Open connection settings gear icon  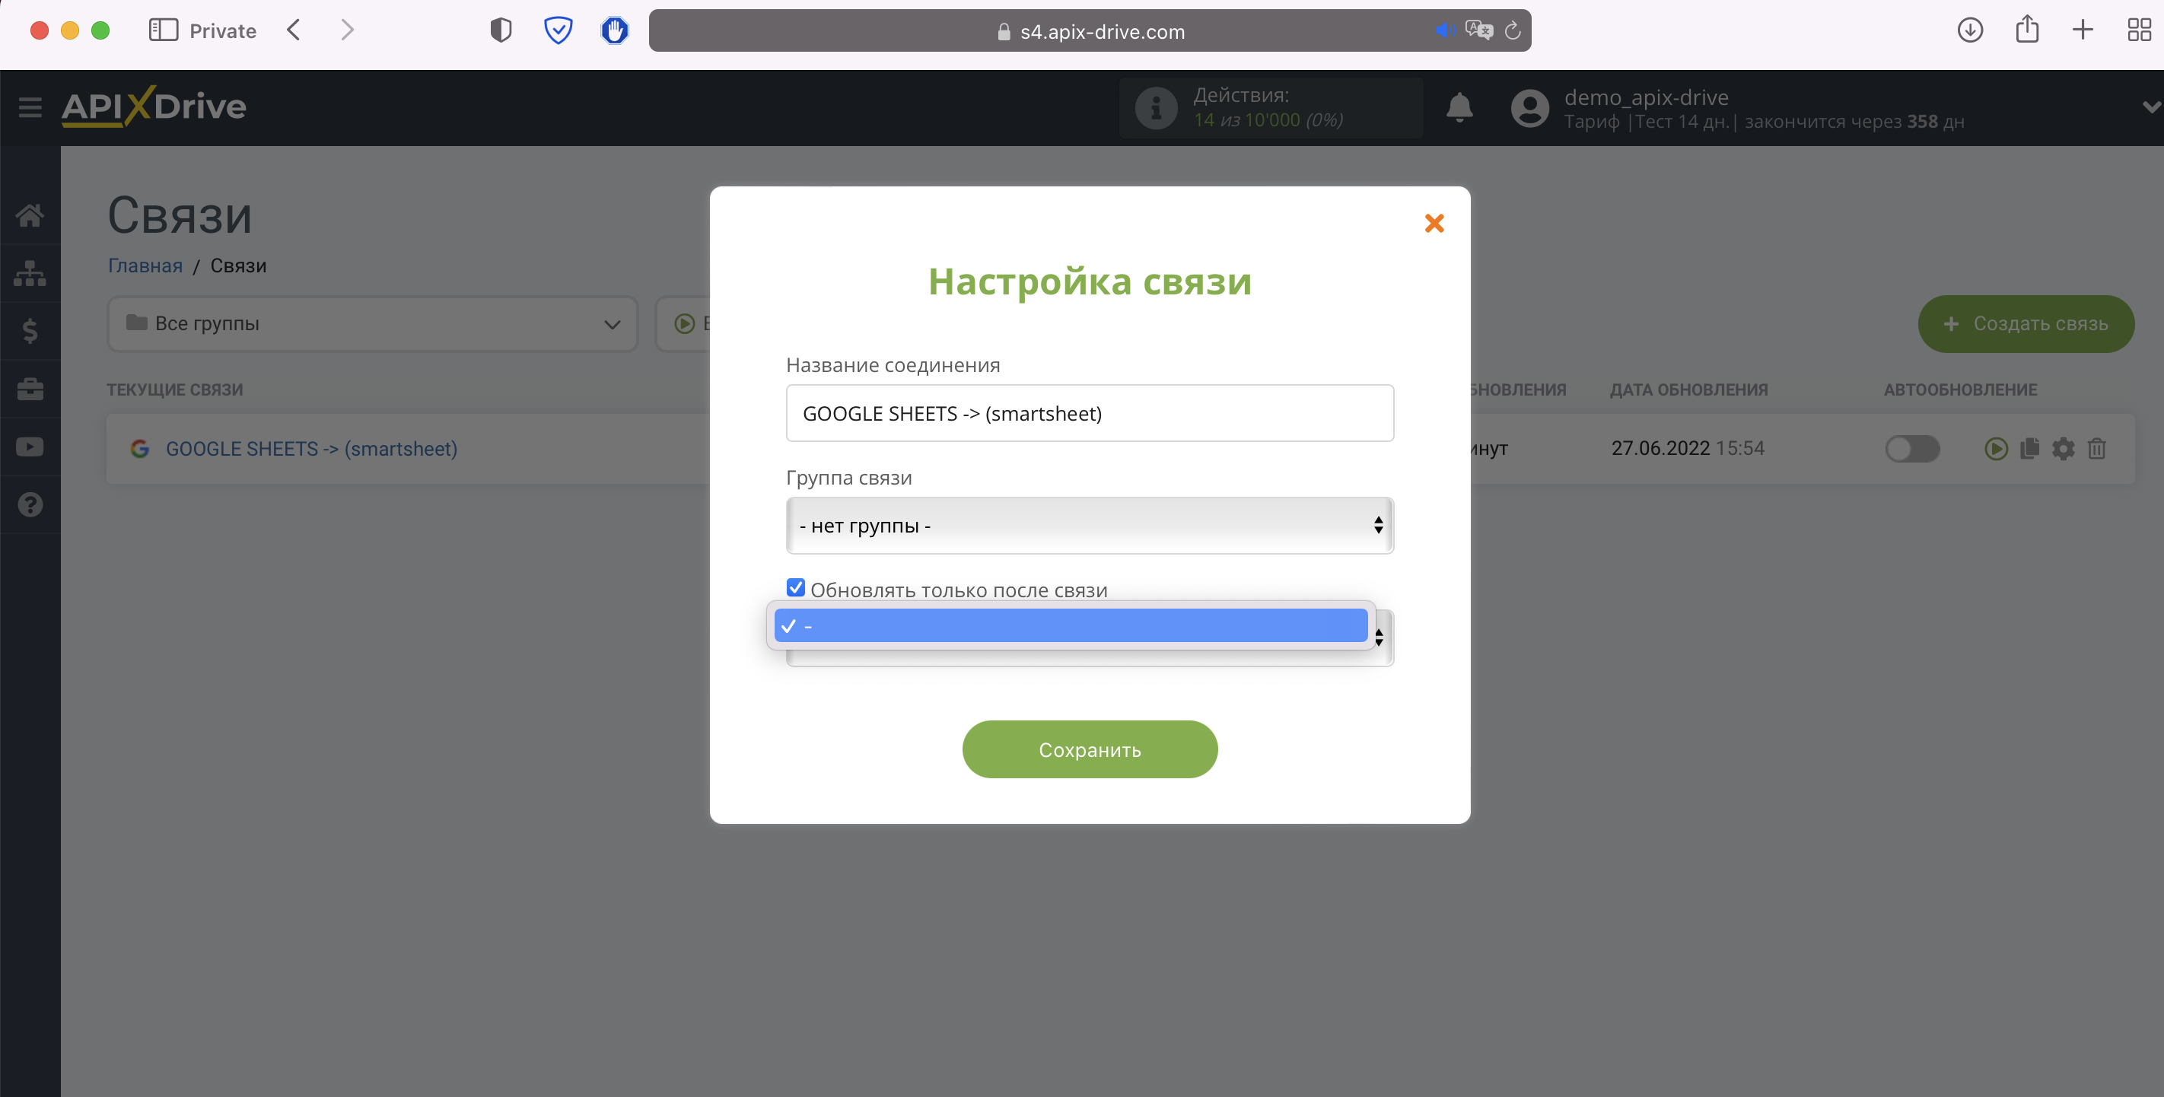pyautogui.click(x=2062, y=449)
